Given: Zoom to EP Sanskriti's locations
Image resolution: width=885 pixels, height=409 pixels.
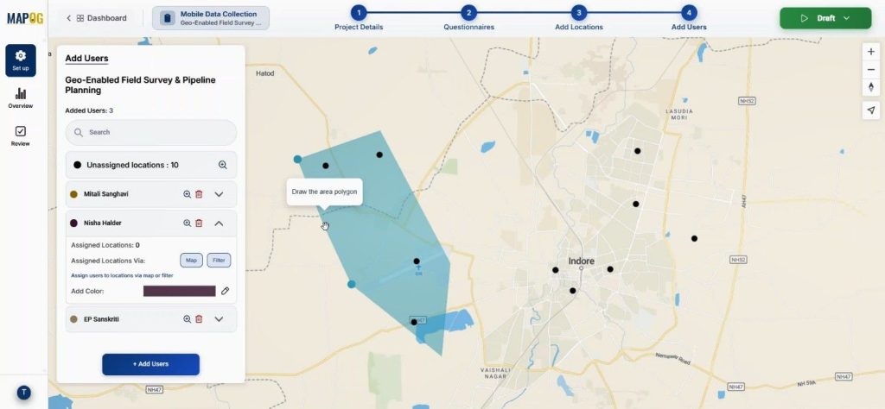Looking at the screenshot, I should click(187, 319).
